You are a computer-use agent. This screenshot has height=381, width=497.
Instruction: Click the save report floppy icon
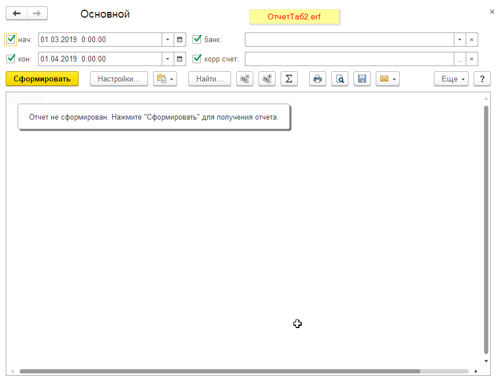(x=362, y=79)
